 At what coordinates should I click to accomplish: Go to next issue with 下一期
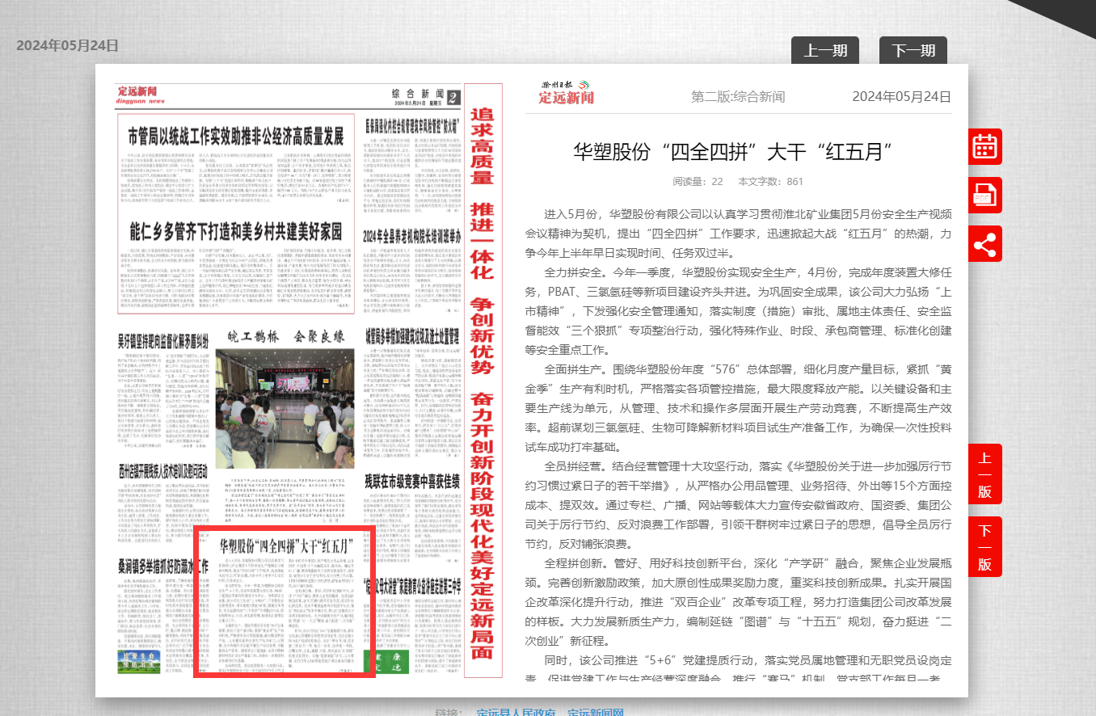pyautogui.click(x=913, y=51)
